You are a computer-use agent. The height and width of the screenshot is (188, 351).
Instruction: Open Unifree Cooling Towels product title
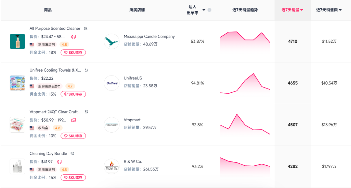[x=55, y=70]
